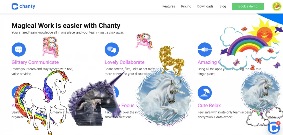
Task: Open the Features menu item
Action: (169, 6)
